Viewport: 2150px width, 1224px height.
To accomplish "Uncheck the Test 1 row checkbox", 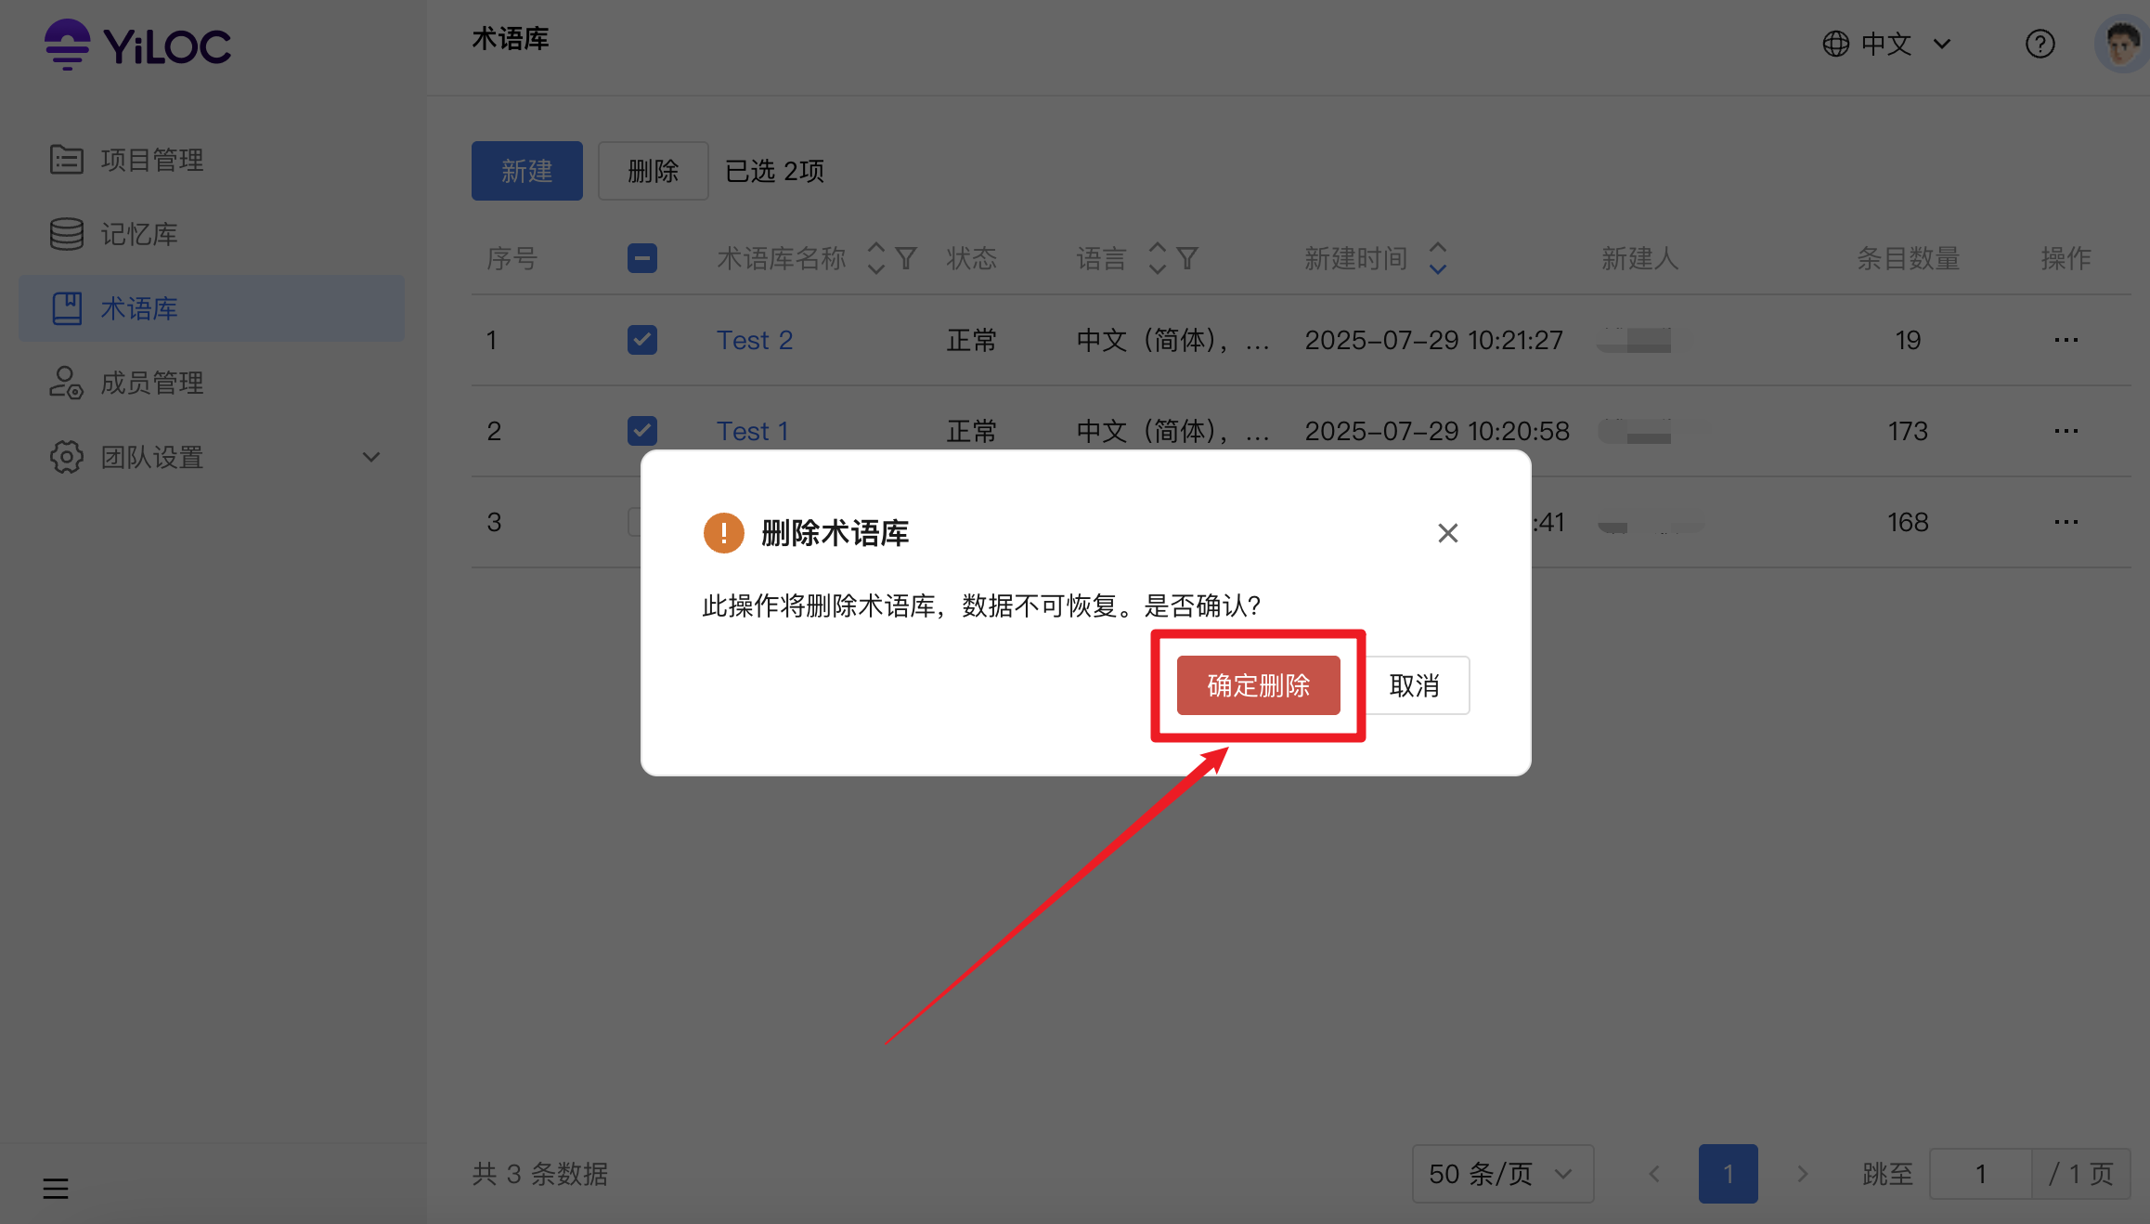I will [642, 431].
